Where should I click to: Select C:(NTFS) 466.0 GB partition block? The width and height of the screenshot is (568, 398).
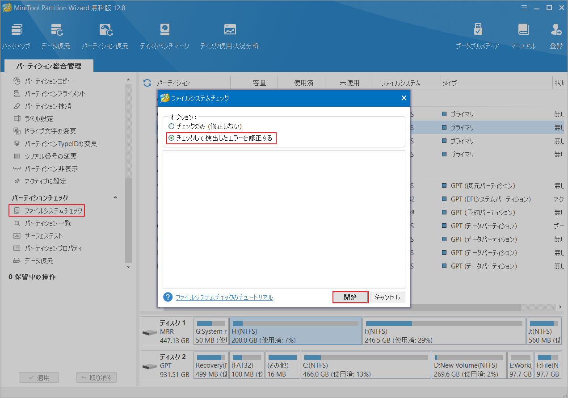[x=366, y=365]
